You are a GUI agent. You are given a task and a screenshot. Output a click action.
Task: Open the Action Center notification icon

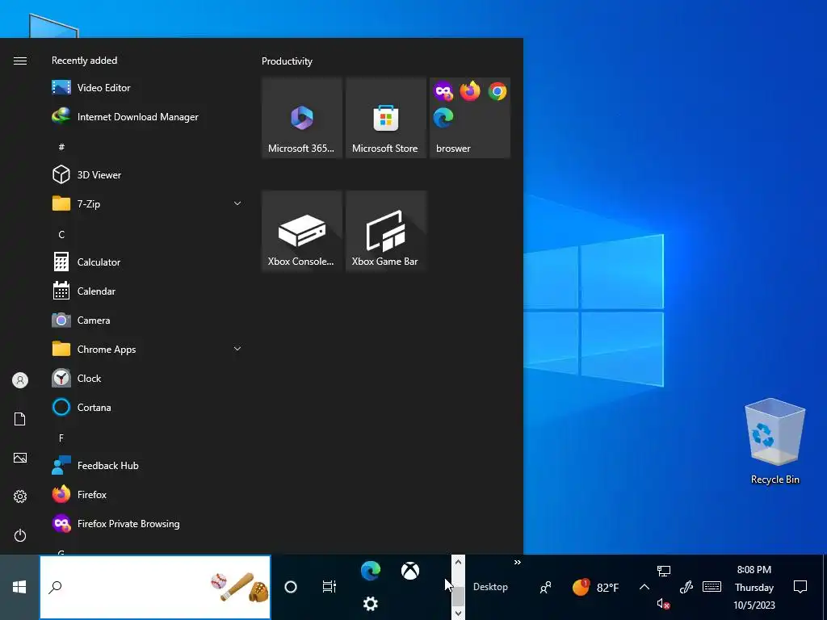[800, 587]
